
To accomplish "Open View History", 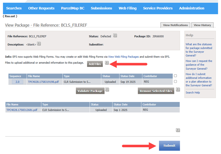I will click(x=203, y=25).
